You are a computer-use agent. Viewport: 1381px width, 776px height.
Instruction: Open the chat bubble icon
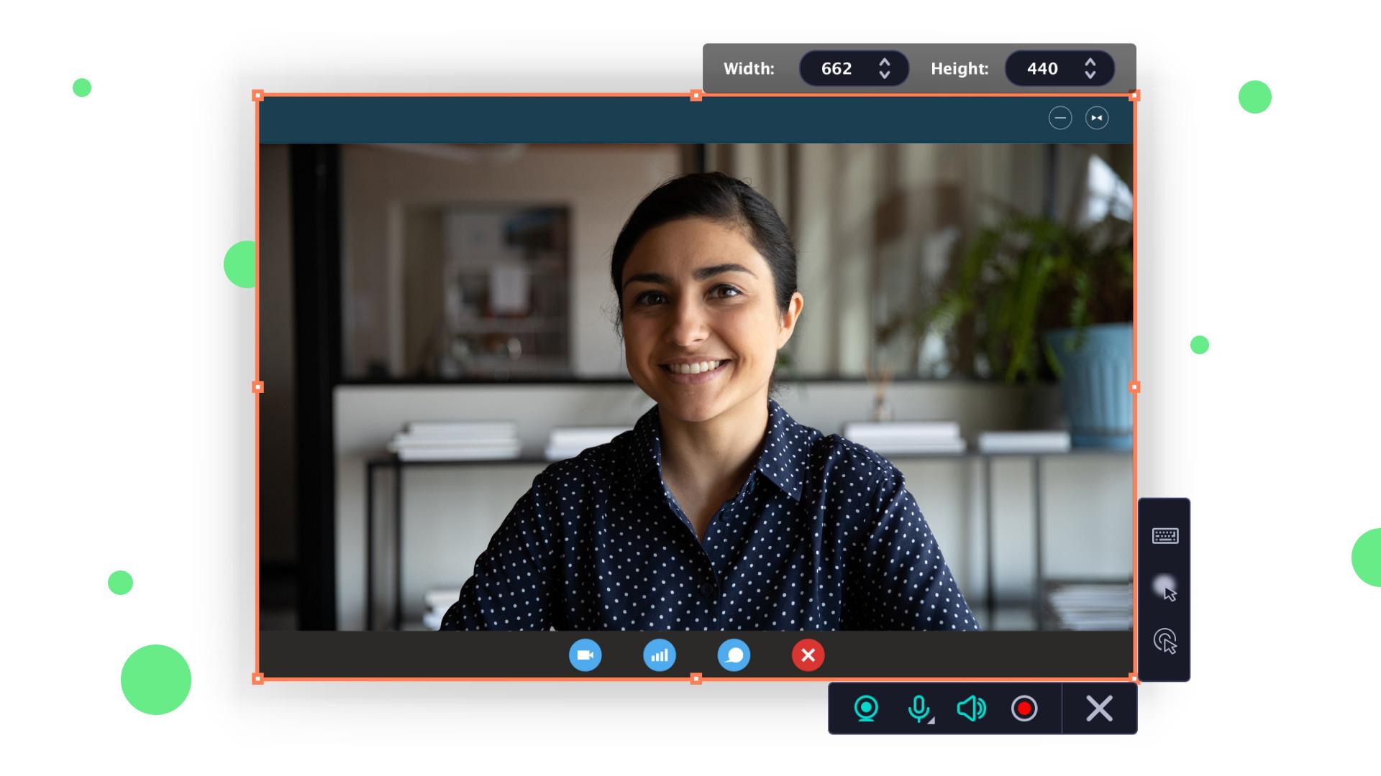(733, 655)
